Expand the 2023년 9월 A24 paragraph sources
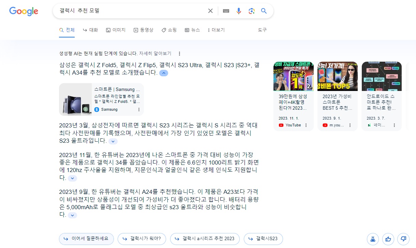This screenshot has height=248, width=416. pyautogui.click(x=72, y=215)
